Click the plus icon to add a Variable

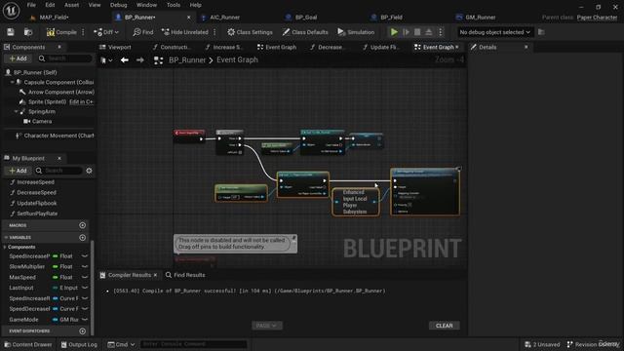(x=82, y=238)
